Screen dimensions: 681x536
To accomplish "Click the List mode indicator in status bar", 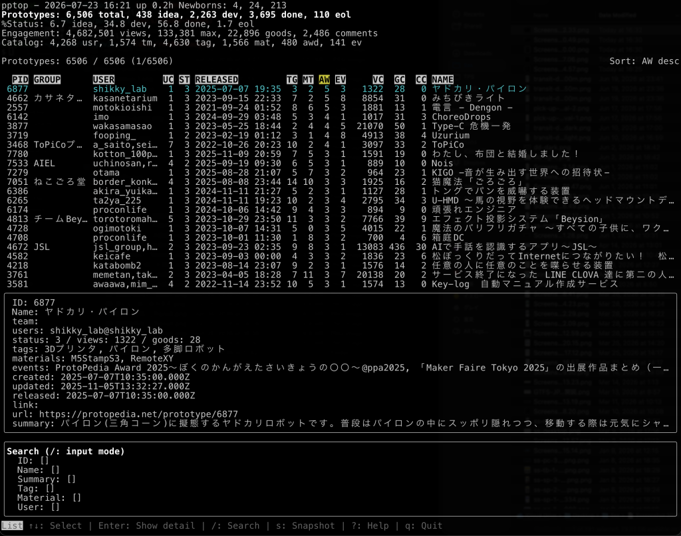I will 12,525.
